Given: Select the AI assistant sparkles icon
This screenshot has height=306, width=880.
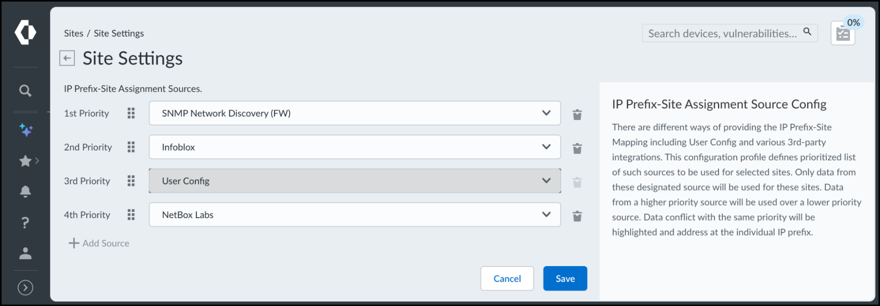Looking at the screenshot, I should 25,130.
